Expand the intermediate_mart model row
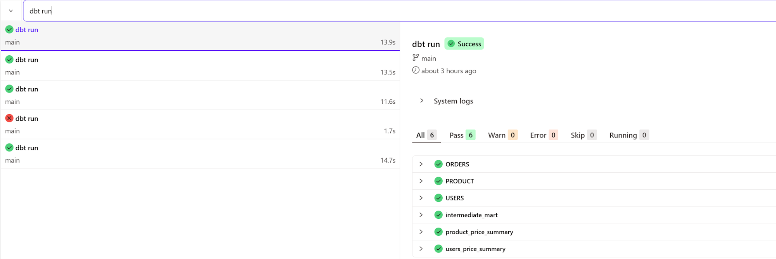This screenshot has width=776, height=259. coord(421,215)
